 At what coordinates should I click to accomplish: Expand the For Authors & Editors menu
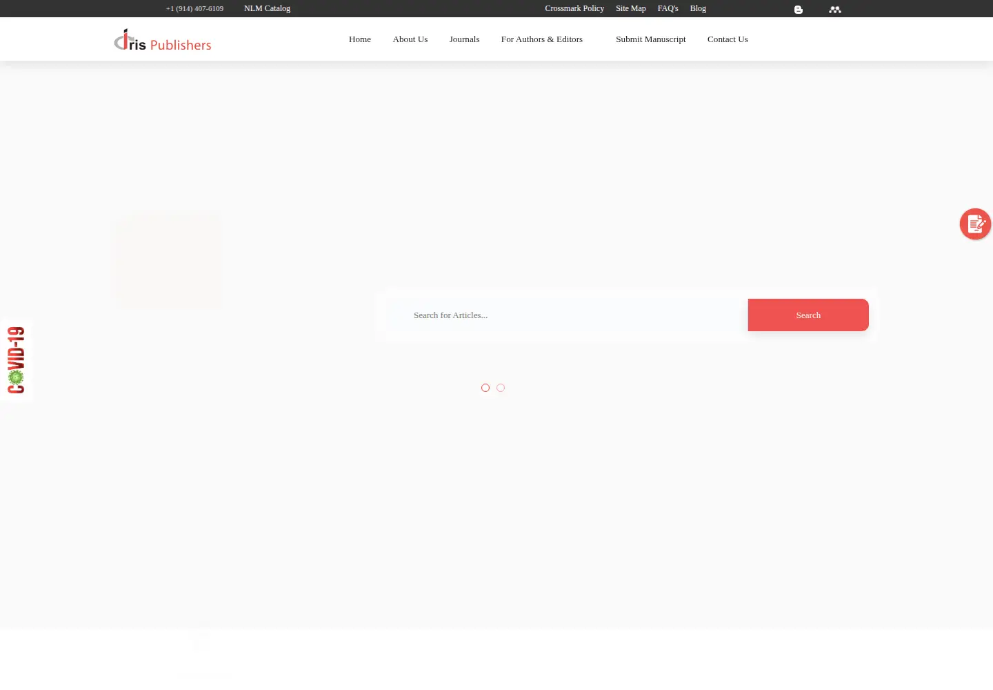[542, 39]
